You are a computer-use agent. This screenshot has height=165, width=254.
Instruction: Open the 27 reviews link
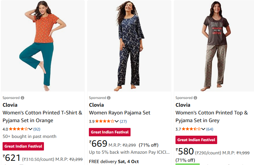[123, 121]
